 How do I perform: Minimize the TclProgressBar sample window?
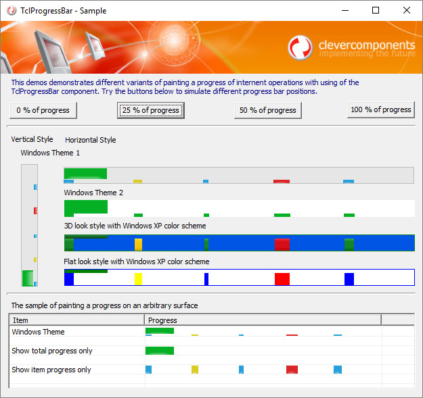(344, 11)
